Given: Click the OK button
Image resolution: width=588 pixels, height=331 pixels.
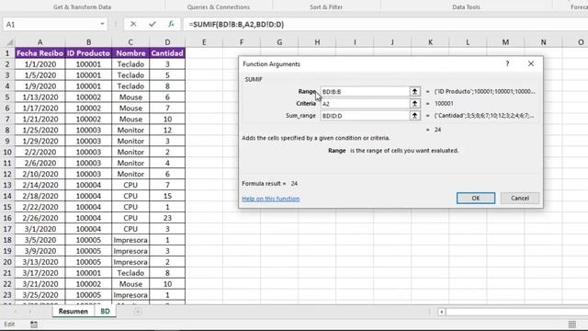Looking at the screenshot, I should pyautogui.click(x=476, y=199).
